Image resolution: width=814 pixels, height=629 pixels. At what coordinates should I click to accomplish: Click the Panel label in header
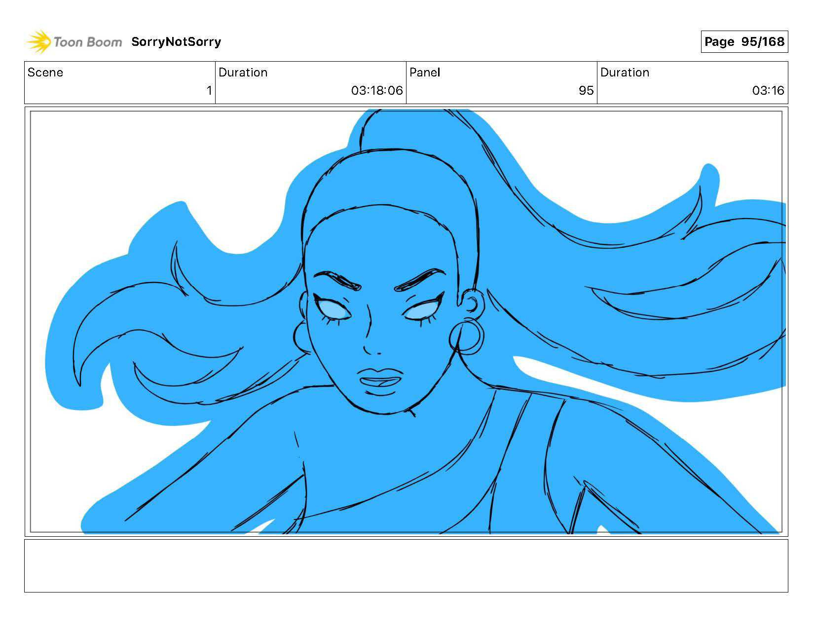425,73
